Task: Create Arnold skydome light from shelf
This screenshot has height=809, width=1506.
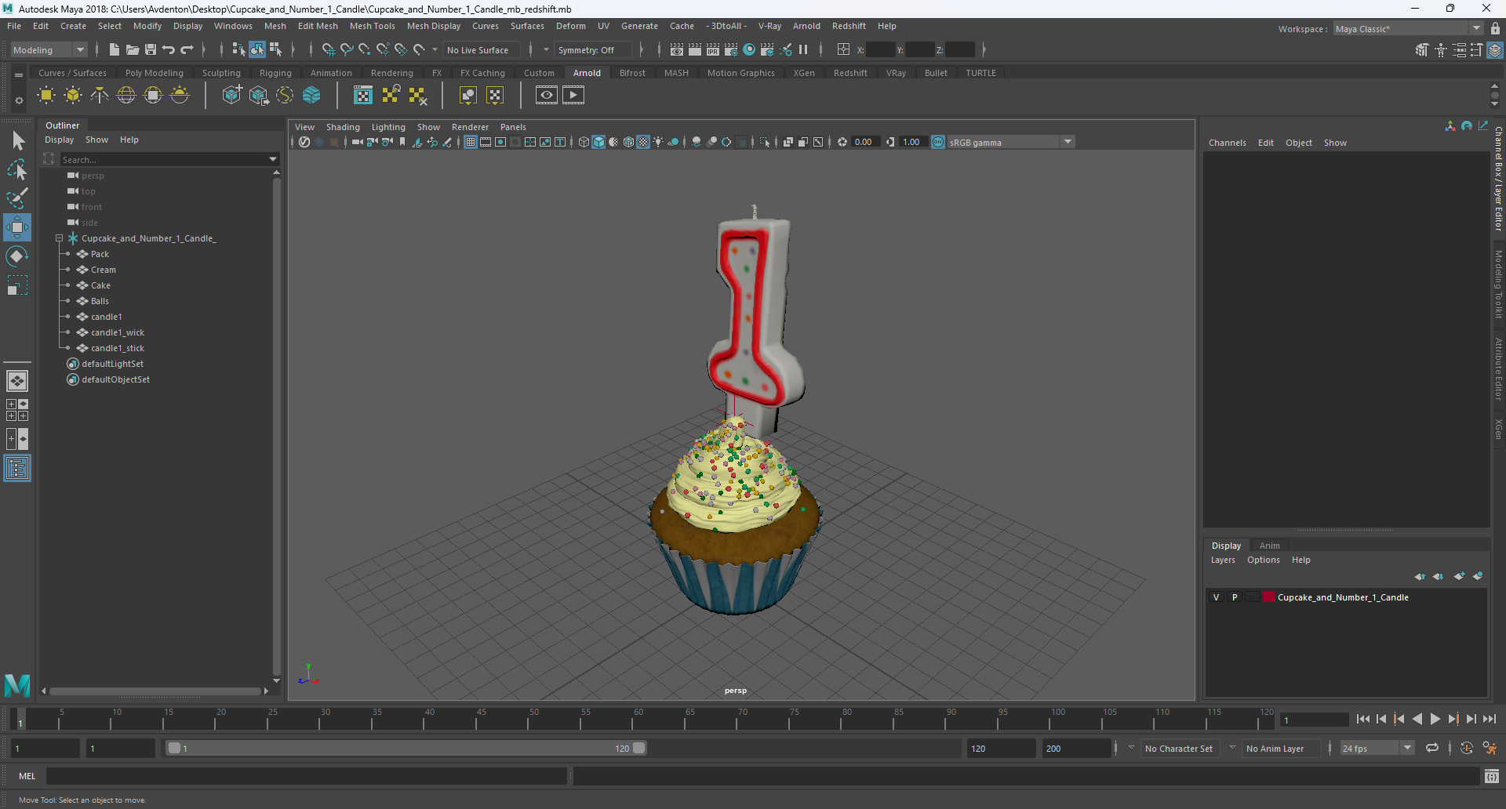Action: (x=126, y=96)
